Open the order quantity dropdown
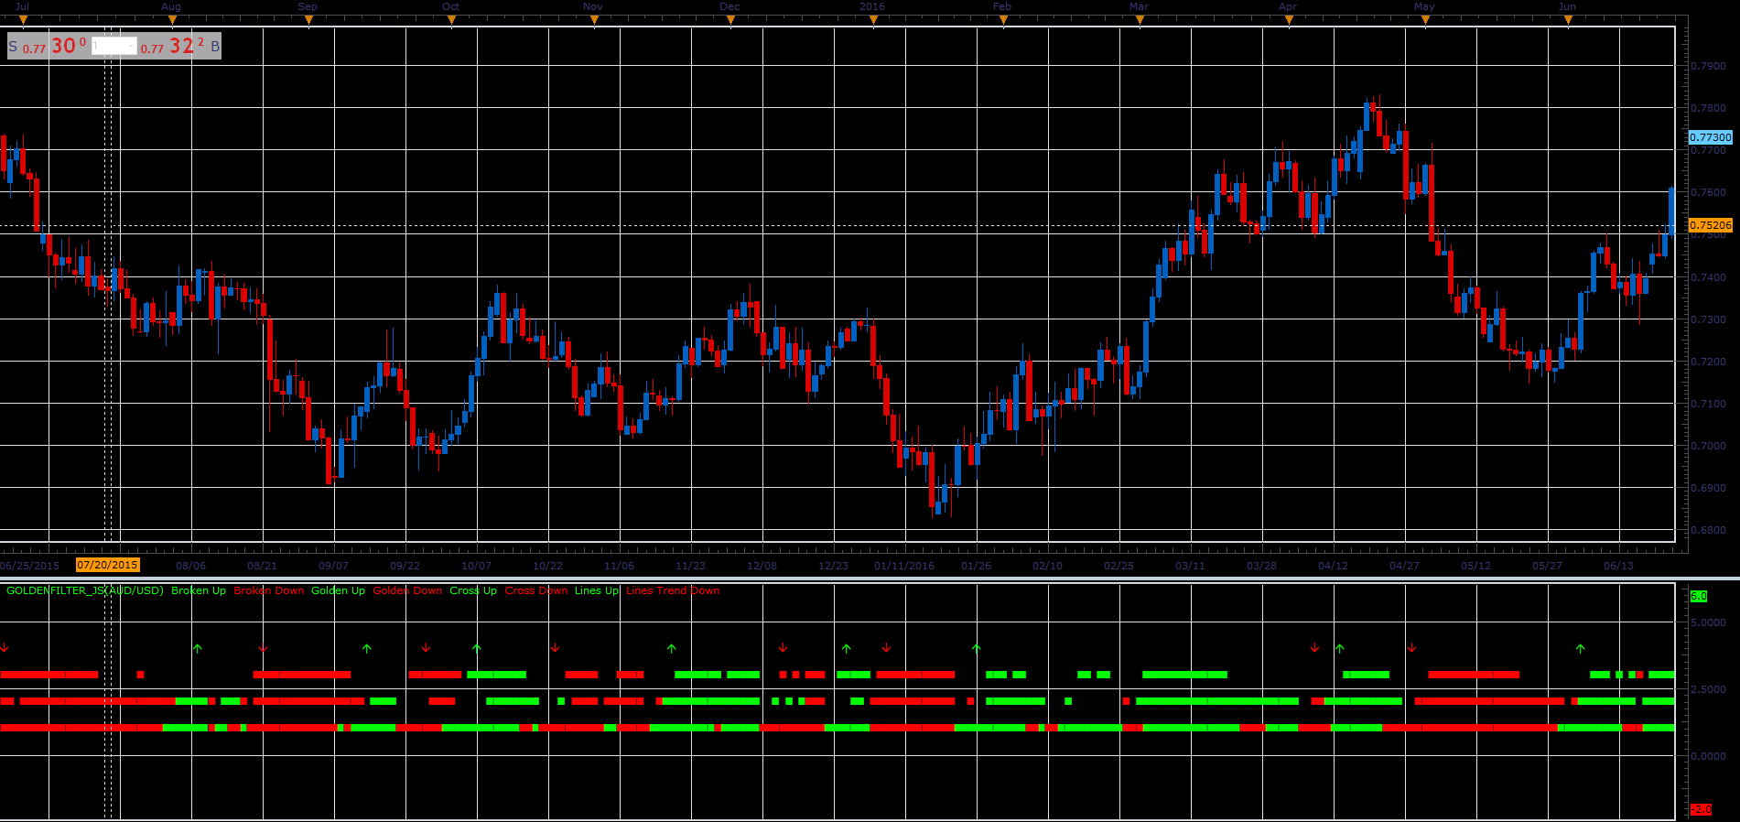Image resolution: width=1740 pixels, height=822 pixels. pyautogui.click(x=114, y=47)
